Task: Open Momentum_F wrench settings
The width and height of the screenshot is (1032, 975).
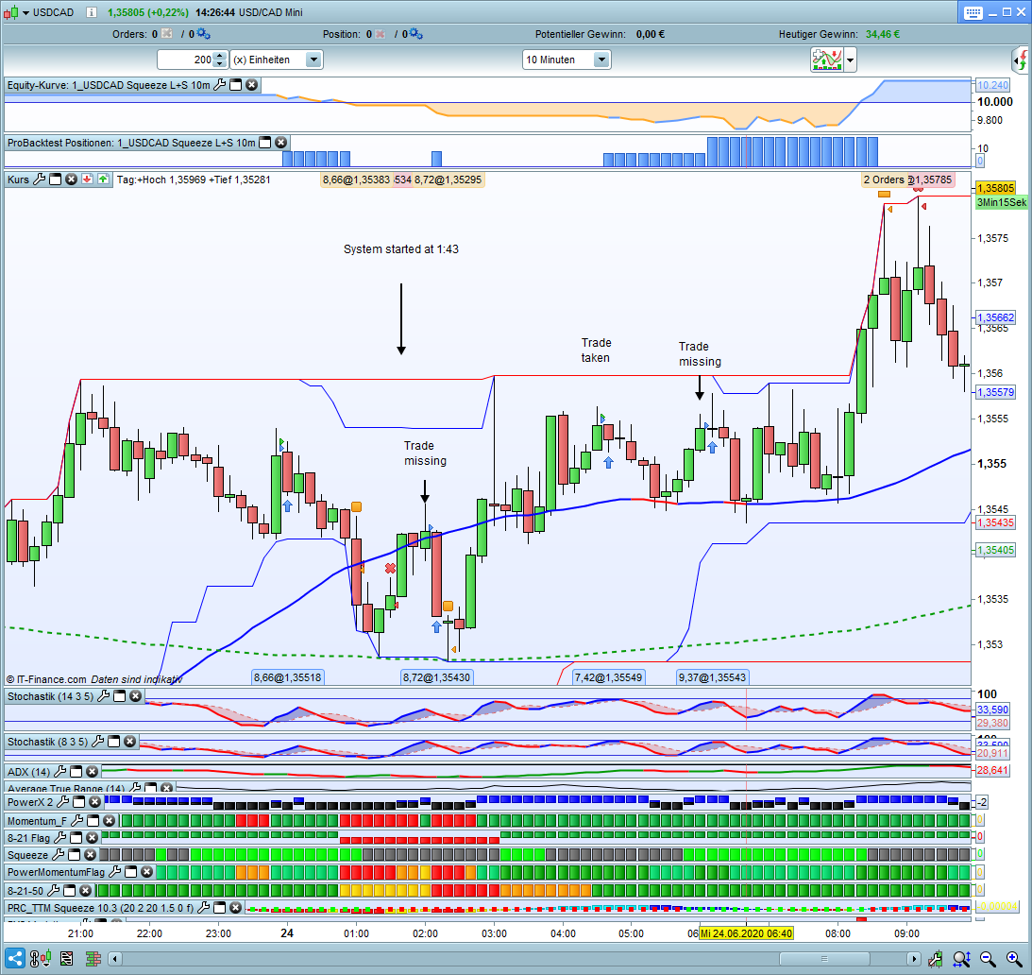Action: point(77,821)
